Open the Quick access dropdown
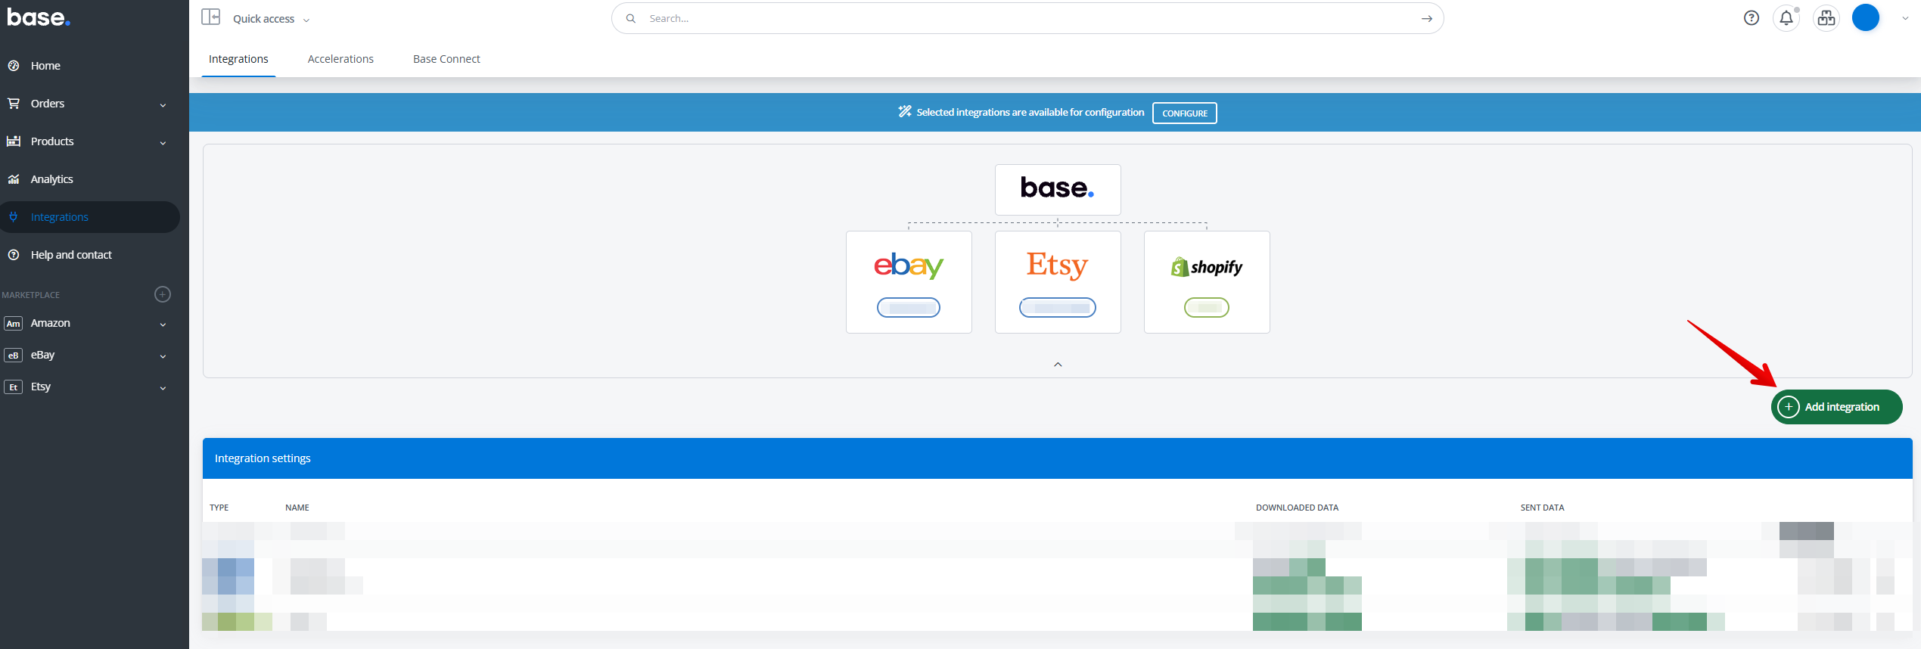 point(271,19)
